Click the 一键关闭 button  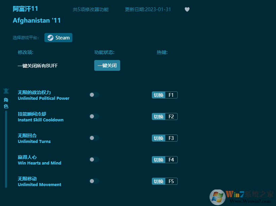(x=107, y=65)
